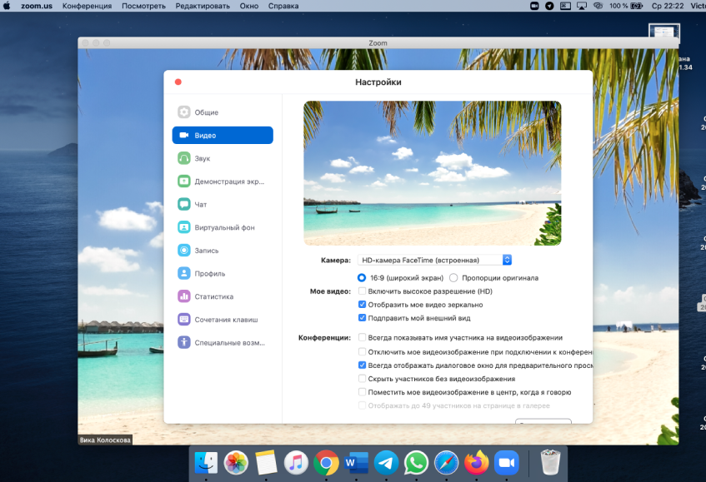Enable Включить высокое разрешение (HD)
The height and width of the screenshot is (482, 706).
[362, 291]
